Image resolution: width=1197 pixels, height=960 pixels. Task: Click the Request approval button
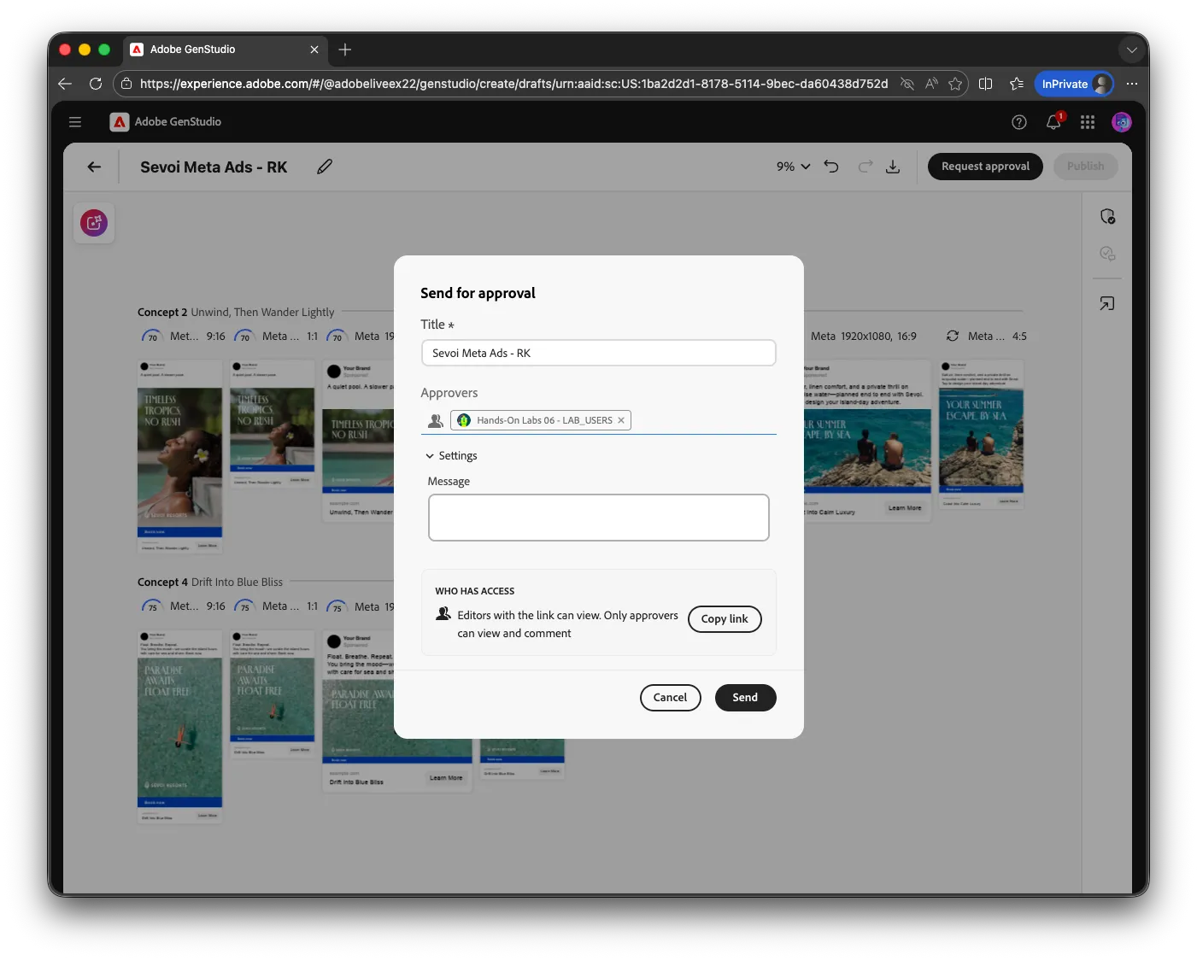click(x=985, y=167)
